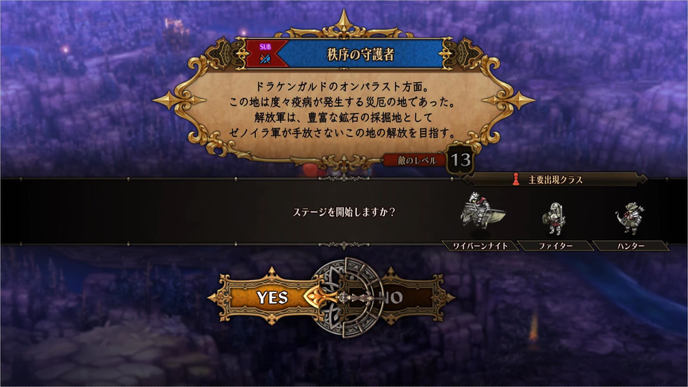
Task: Select the ワイバーンナイト class label
Action: [x=480, y=246]
